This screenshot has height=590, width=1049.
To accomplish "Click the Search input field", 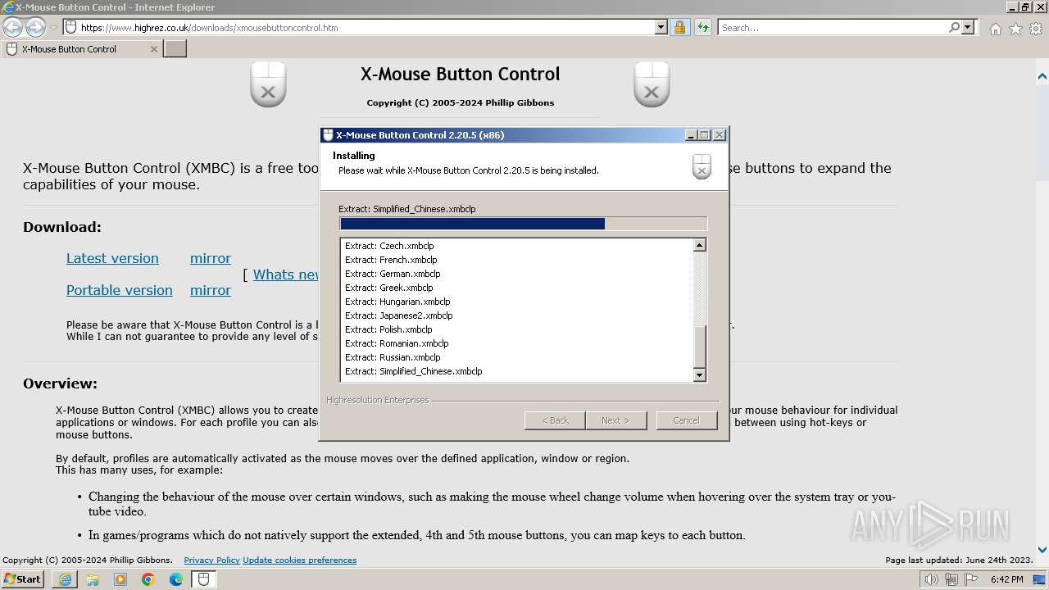I will [x=833, y=27].
